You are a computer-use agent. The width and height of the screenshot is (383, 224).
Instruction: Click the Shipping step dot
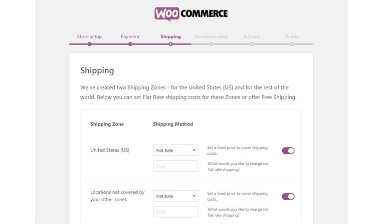pos(171,44)
